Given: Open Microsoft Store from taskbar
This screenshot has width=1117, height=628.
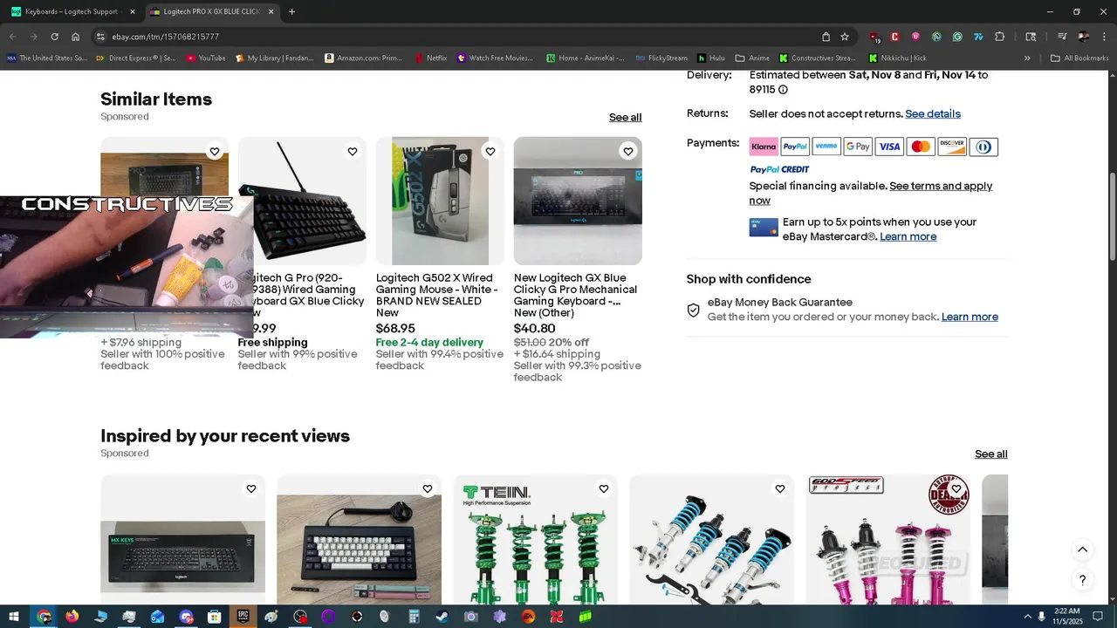Looking at the screenshot, I should coord(214,617).
